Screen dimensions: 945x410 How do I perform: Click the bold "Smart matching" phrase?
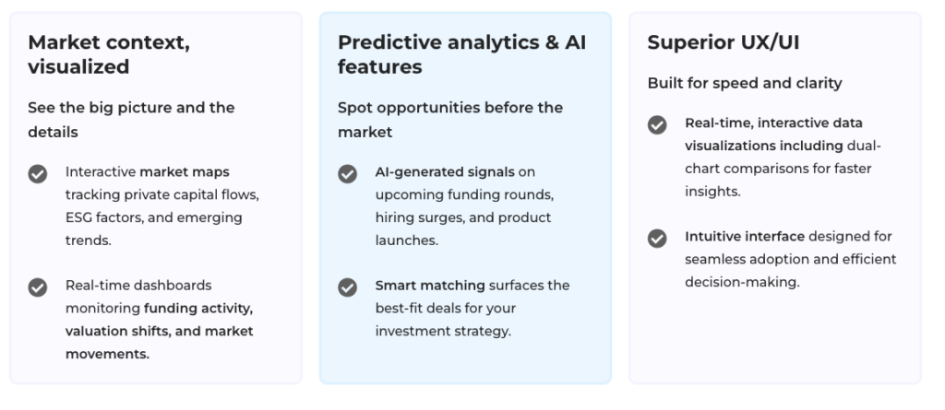coord(422,286)
